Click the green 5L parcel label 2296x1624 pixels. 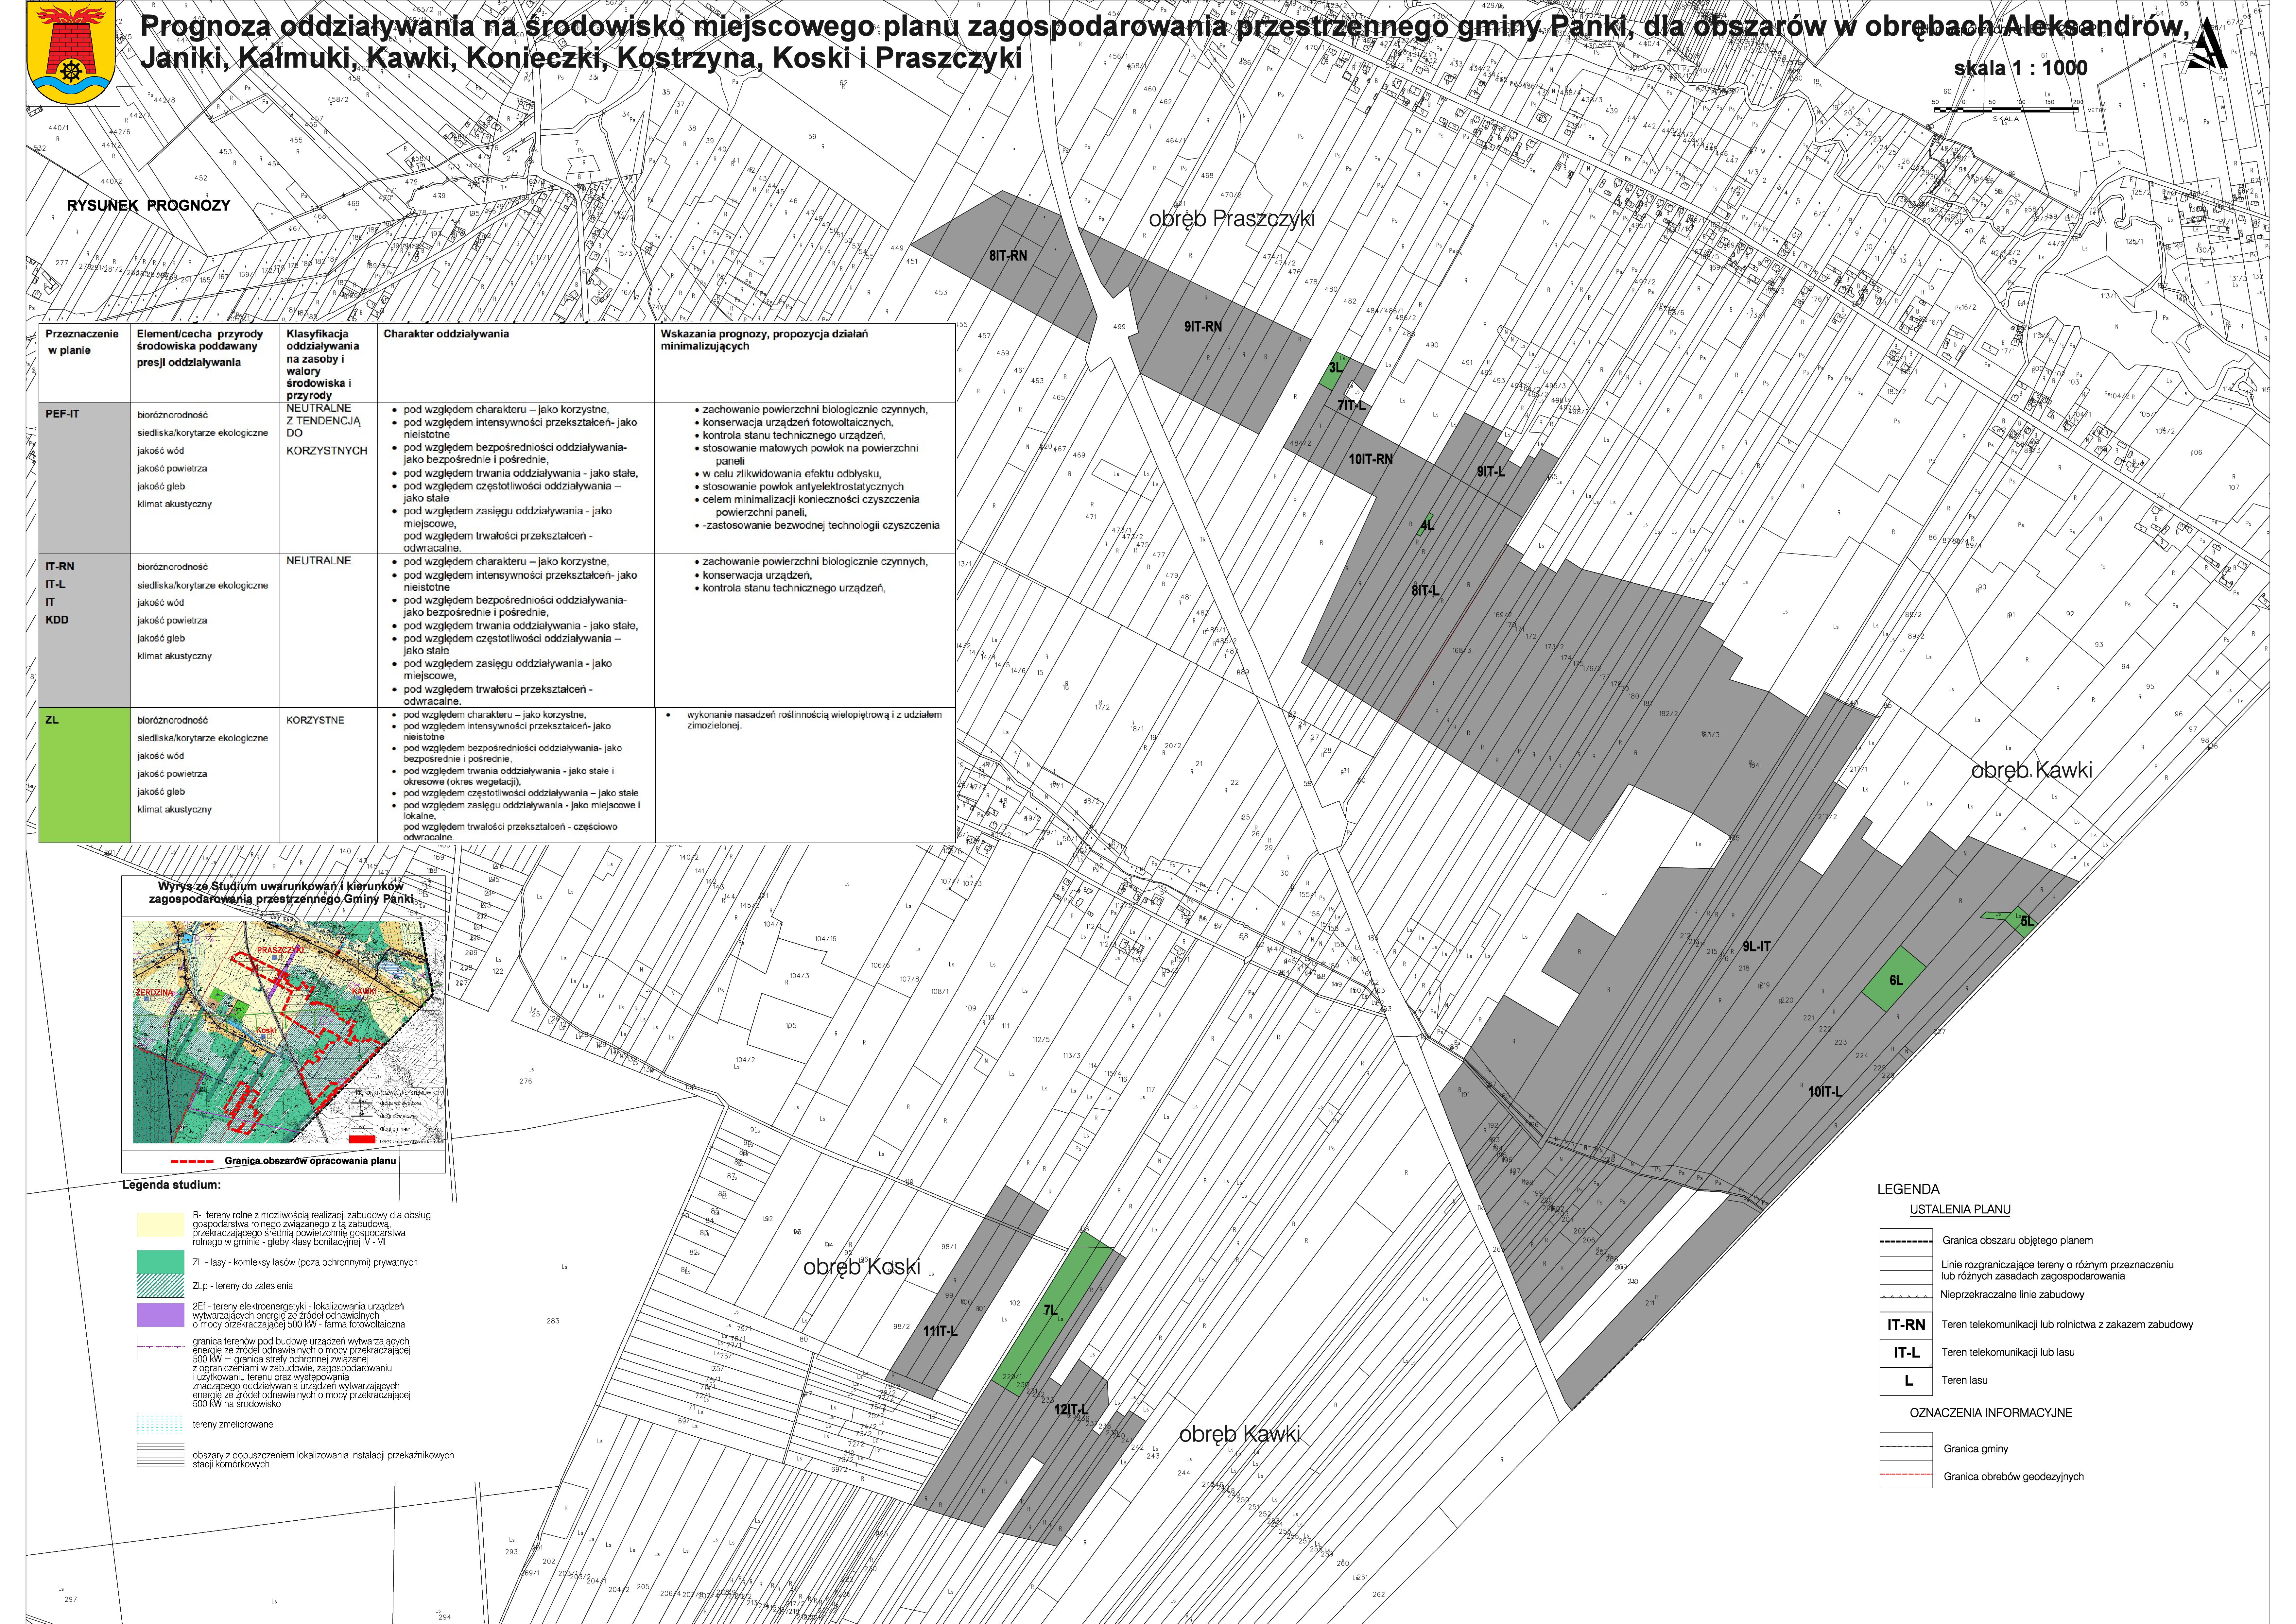(x=2027, y=922)
